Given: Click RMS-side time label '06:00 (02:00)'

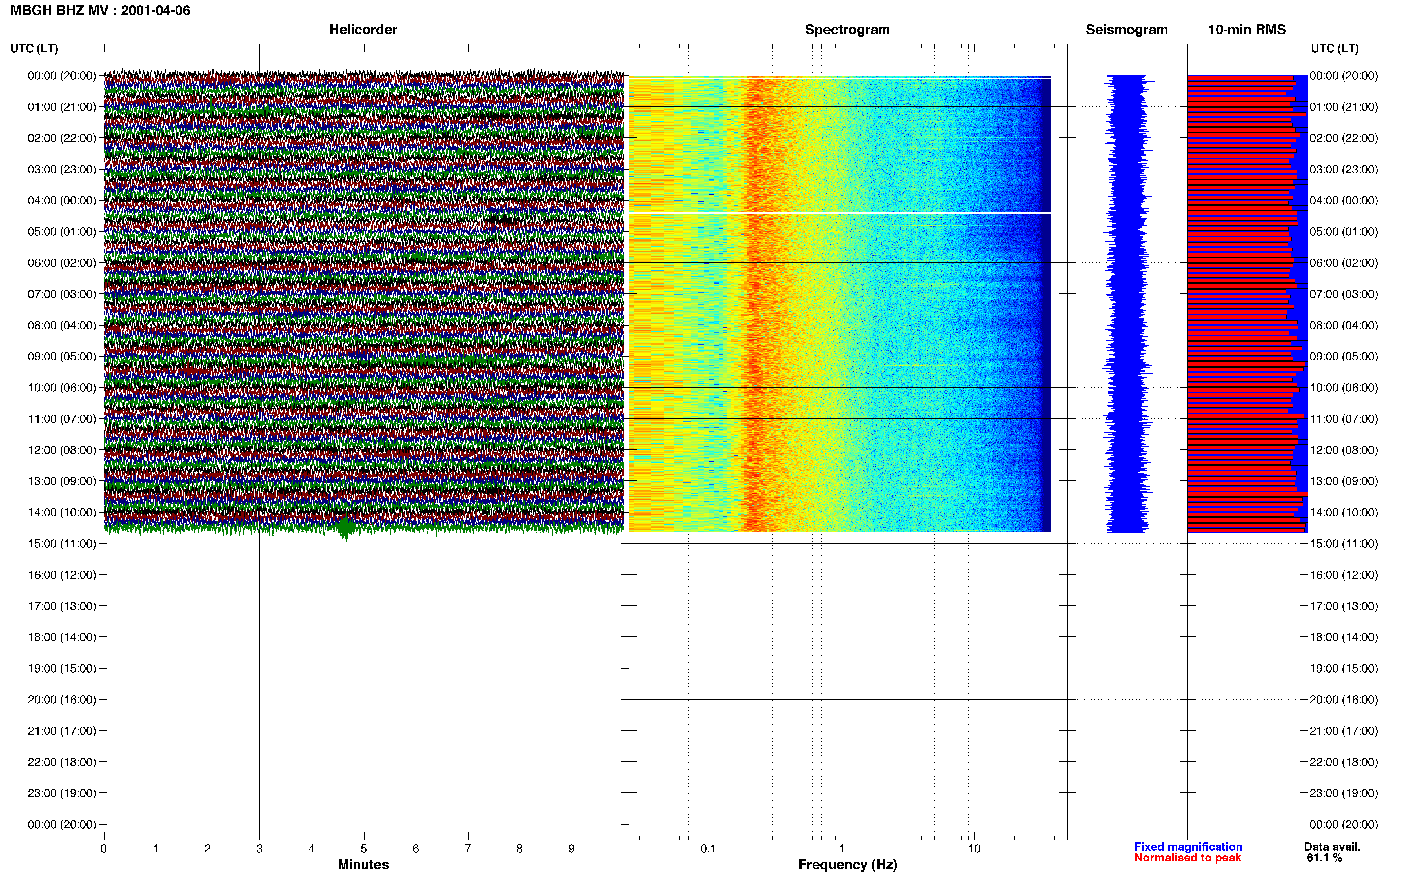Looking at the screenshot, I should tap(1344, 263).
